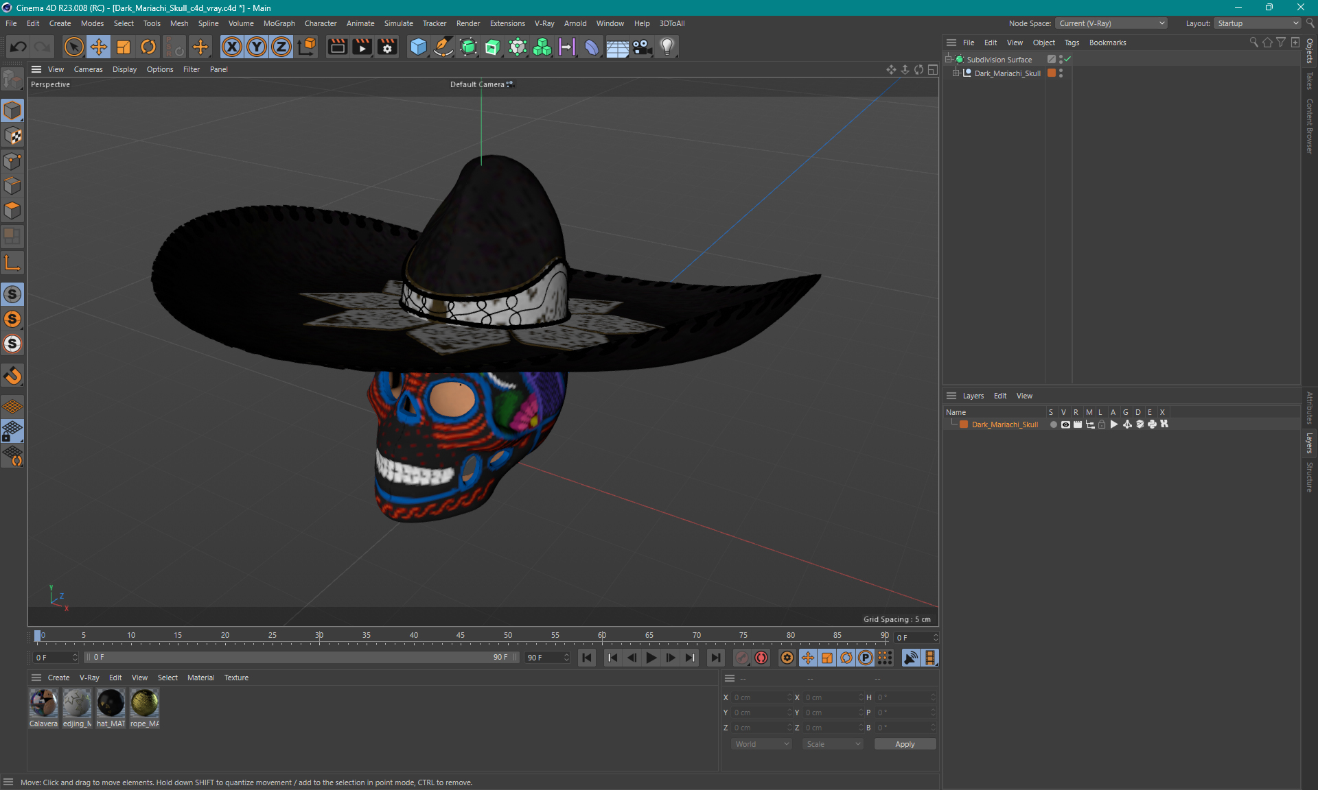1318x790 pixels.
Task: Expand the Dark_Mariachi_Skull tree item
Action: 956,73
